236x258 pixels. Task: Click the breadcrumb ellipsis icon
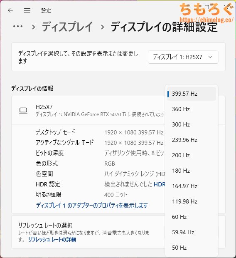tap(18, 26)
